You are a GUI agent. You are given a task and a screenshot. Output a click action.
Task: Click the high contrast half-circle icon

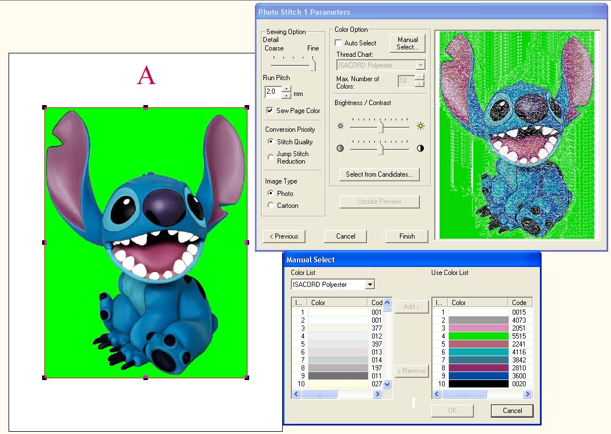(x=420, y=148)
